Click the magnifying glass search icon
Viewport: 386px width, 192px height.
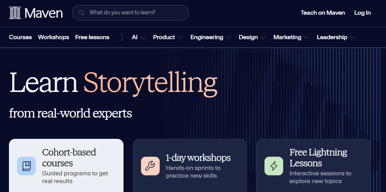82,13
